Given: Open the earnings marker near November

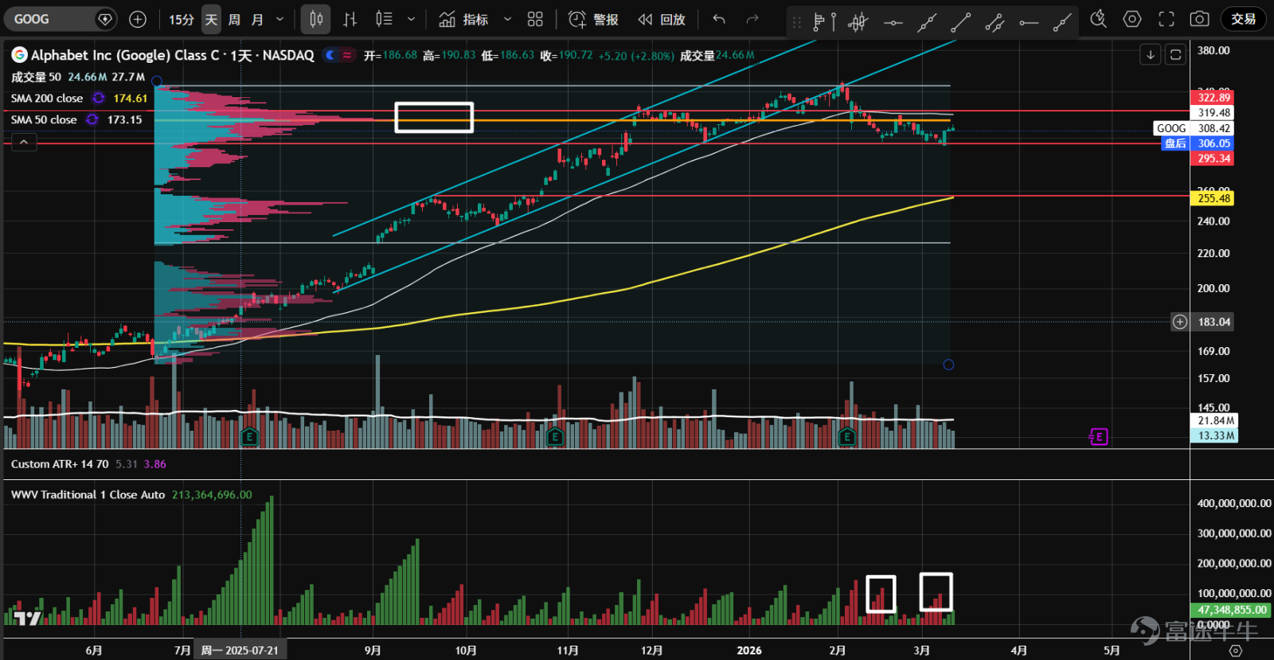Looking at the screenshot, I should click(x=555, y=436).
